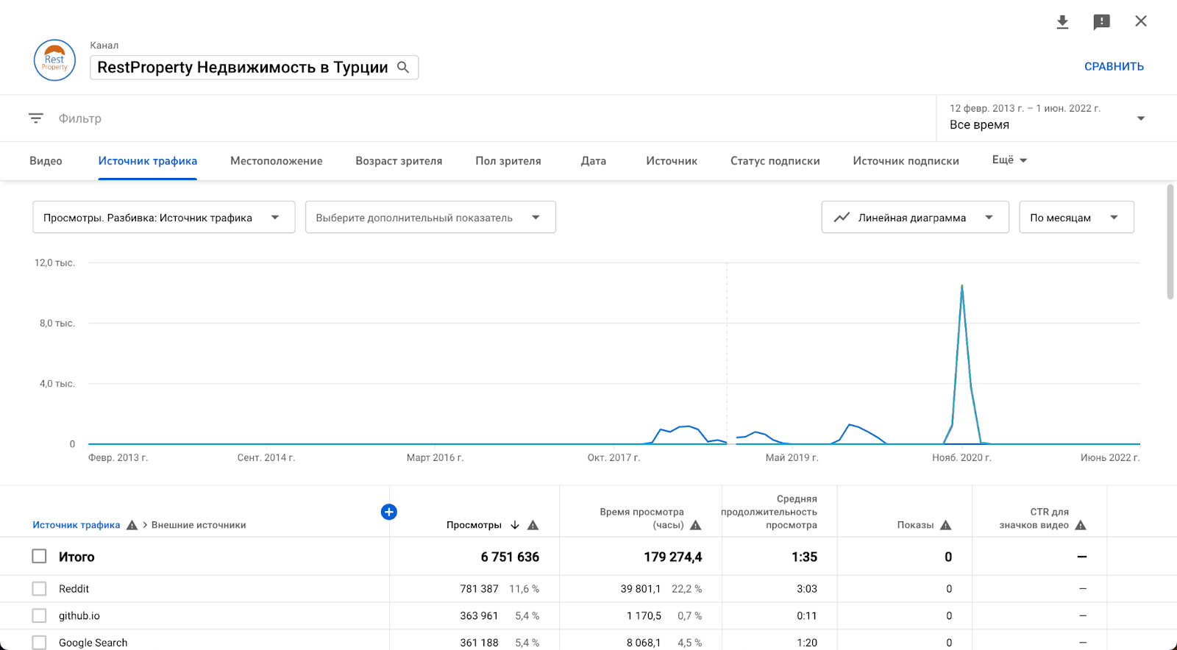
Task: Close the analytics panel with X
Action: coord(1141,21)
